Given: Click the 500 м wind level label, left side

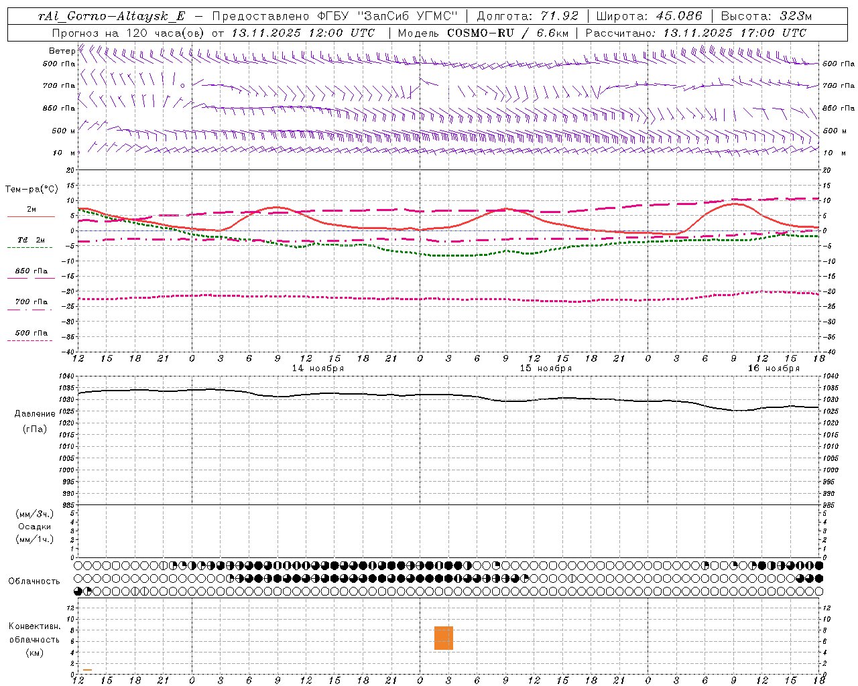Looking at the screenshot, I should [x=64, y=131].
